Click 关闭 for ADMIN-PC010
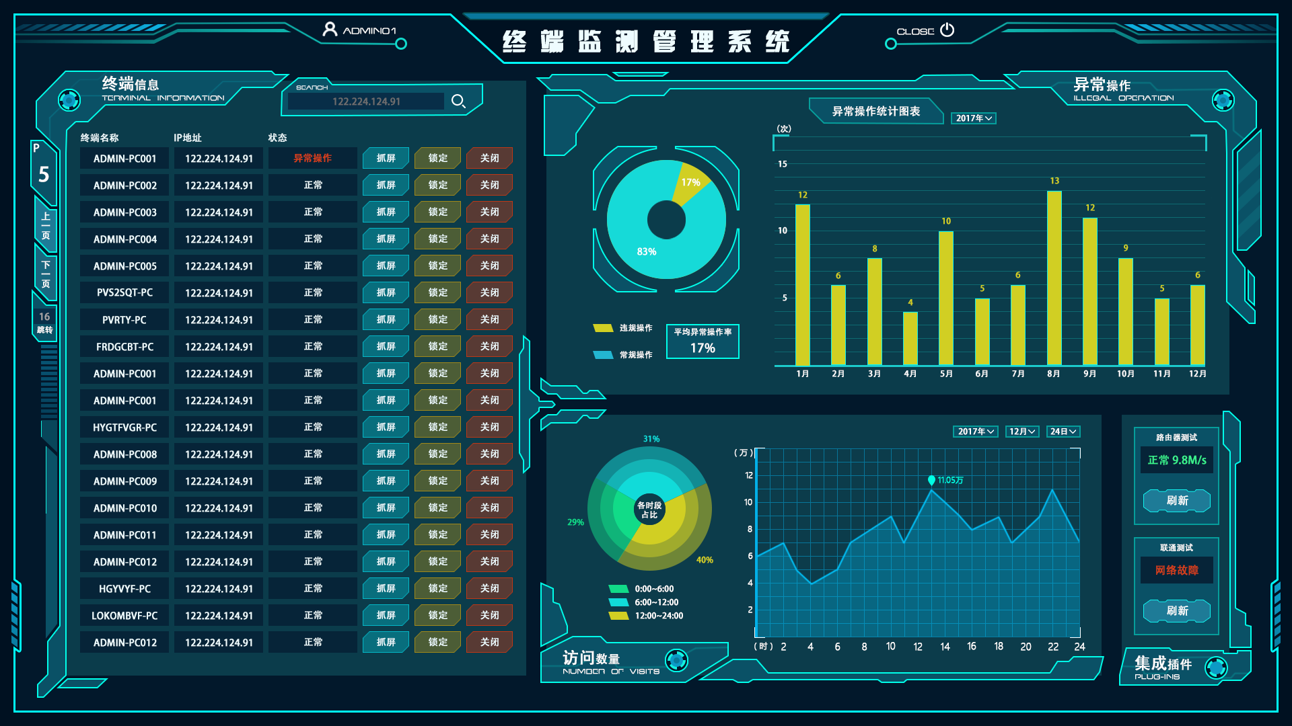This screenshot has width=1292, height=726. (489, 508)
